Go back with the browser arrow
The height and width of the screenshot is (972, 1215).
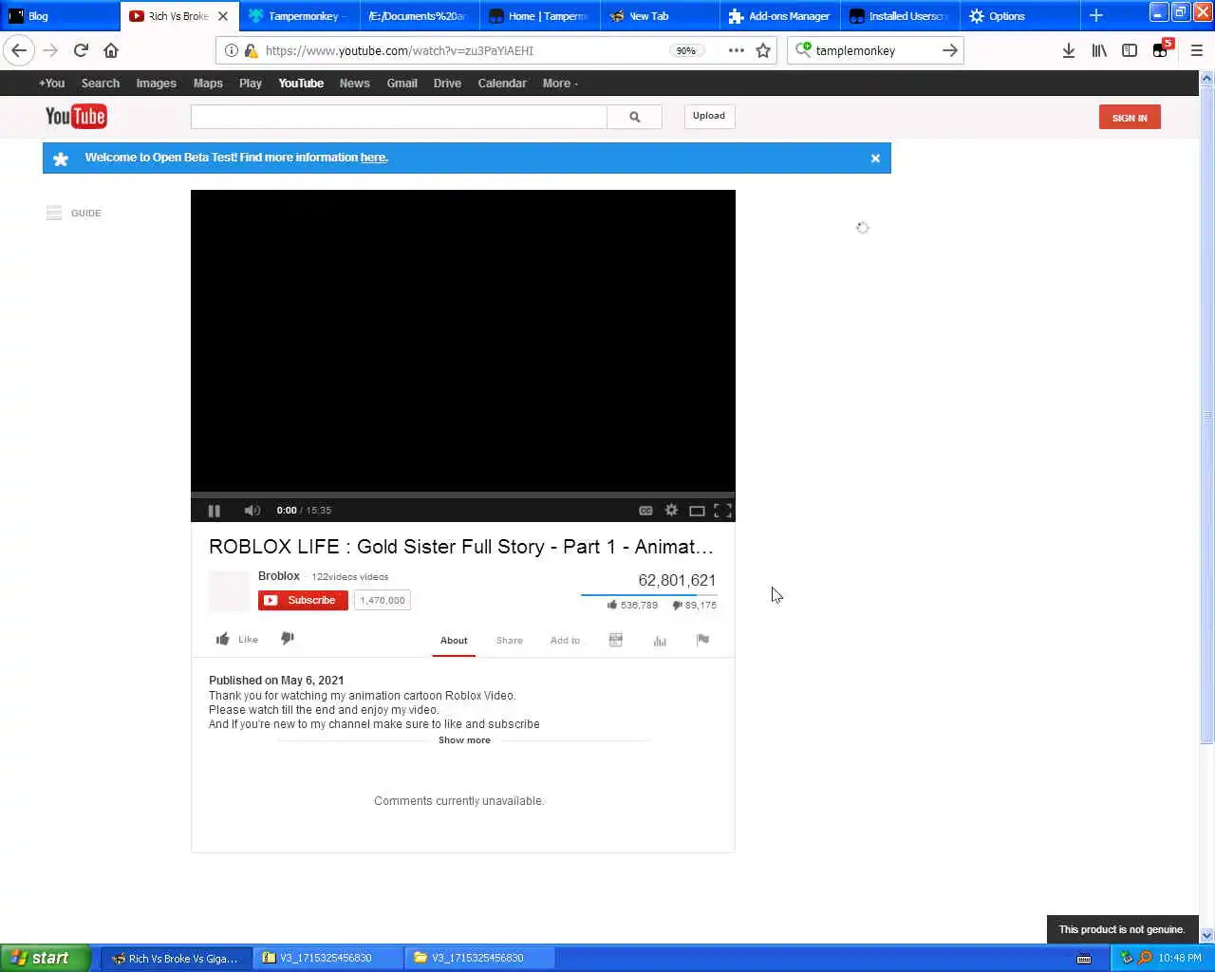pos(20,50)
